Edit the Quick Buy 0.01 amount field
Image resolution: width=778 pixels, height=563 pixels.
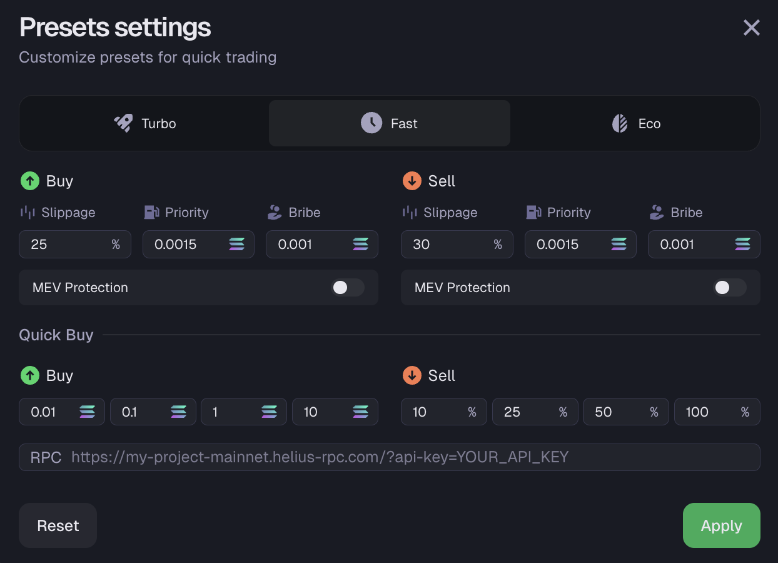tap(51, 412)
